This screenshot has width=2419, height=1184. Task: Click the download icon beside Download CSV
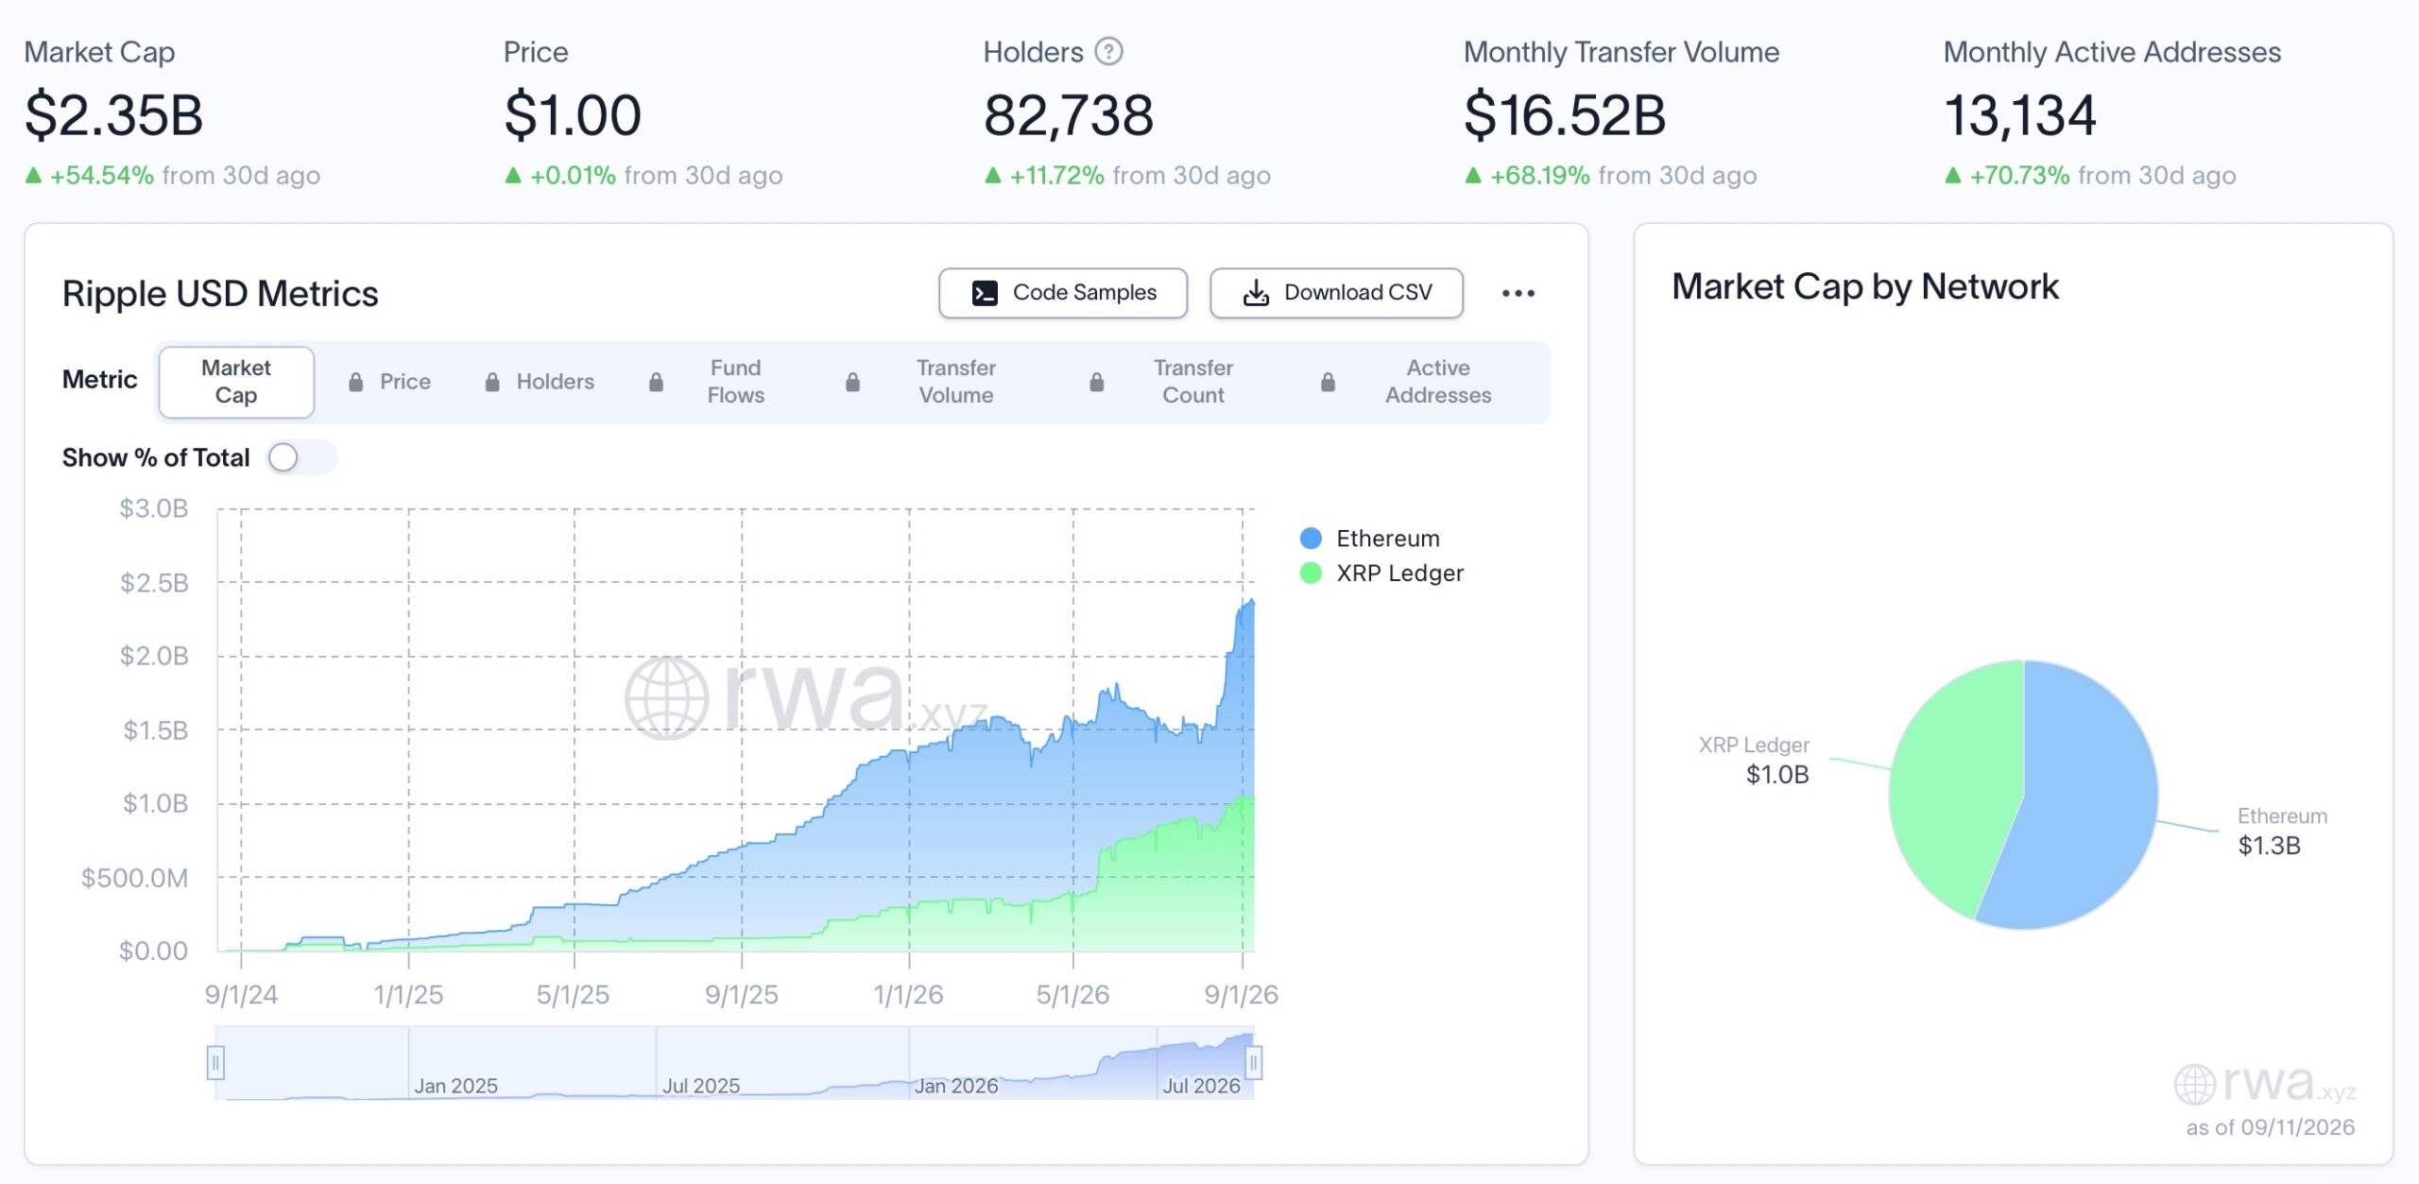[1256, 293]
